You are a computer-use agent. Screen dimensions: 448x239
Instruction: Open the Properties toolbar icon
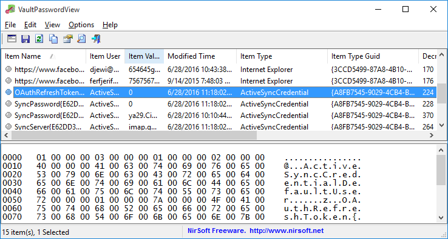68,39
